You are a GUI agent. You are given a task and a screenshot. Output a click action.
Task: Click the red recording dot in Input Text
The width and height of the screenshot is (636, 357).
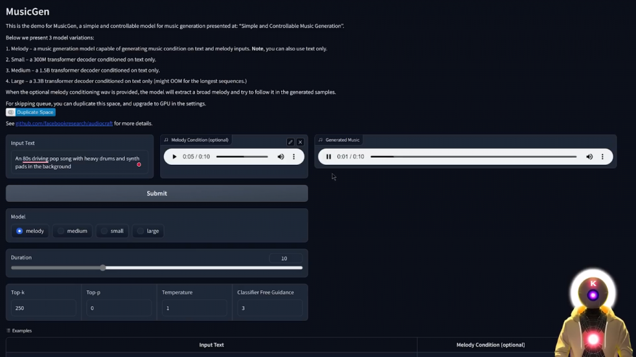click(x=139, y=165)
